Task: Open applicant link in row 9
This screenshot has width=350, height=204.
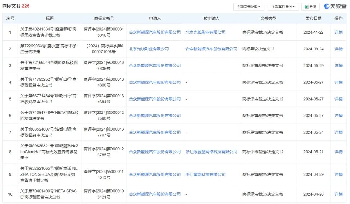Action: [x=155, y=174]
